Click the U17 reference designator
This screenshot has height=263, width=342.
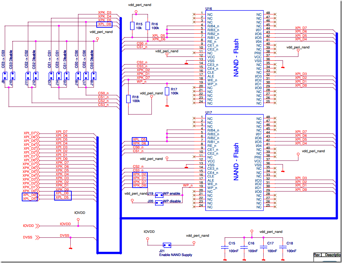(209, 113)
